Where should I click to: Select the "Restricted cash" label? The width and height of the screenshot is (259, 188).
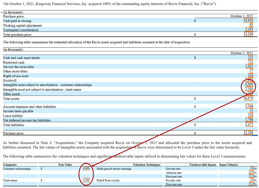[14, 62]
